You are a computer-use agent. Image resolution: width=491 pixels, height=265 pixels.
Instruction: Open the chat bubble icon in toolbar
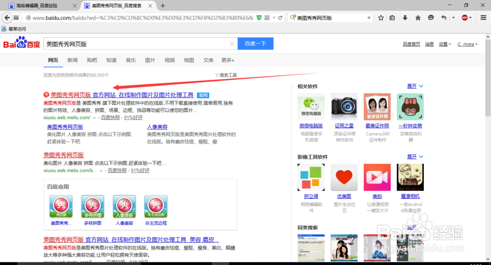click(x=431, y=18)
